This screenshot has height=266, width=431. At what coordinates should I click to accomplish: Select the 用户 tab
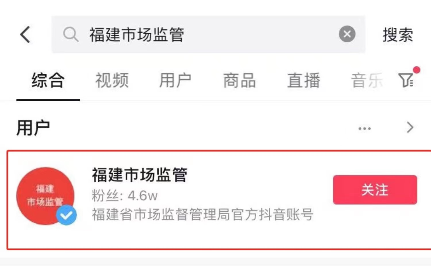coord(175,81)
